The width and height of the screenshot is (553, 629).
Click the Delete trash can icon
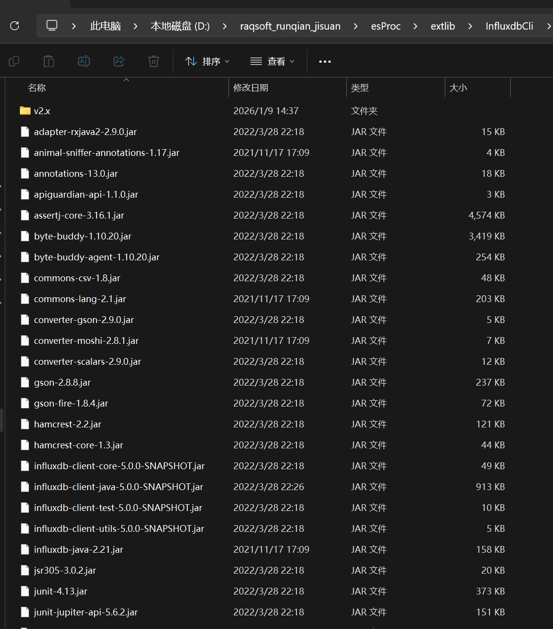[154, 61]
